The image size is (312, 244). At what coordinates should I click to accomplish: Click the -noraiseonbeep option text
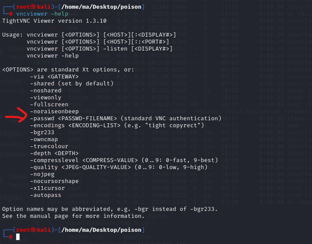pyautogui.click(x=54, y=112)
